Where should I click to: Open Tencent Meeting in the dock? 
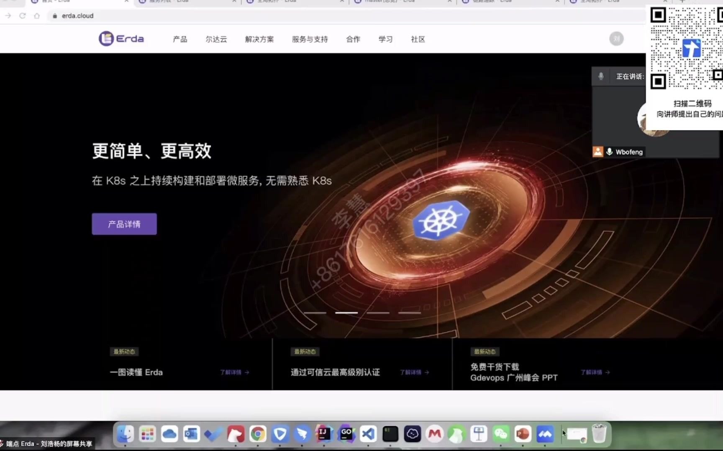pos(545,434)
